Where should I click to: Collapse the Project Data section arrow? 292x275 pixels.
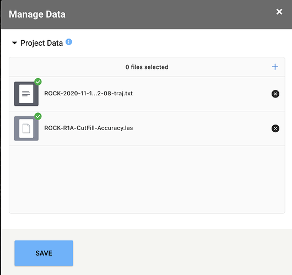pos(14,43)
